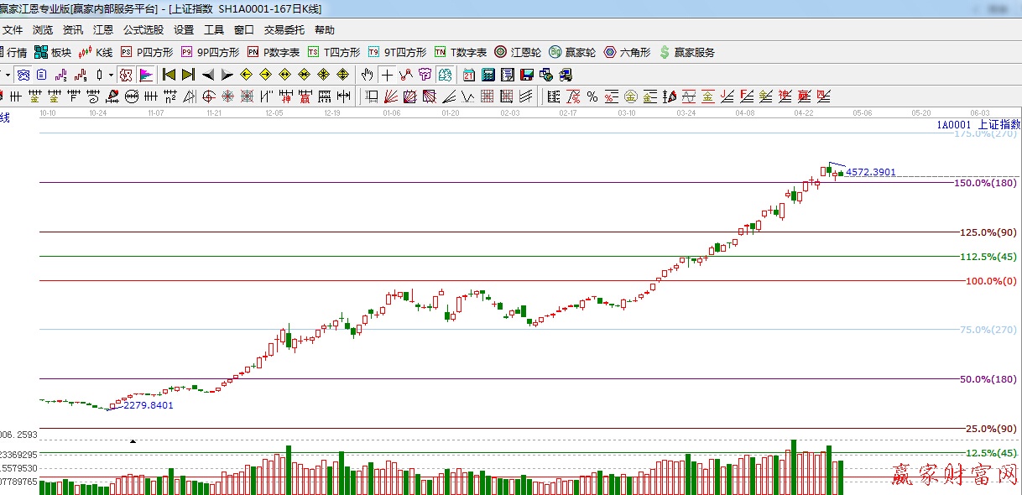1022x495 pixels.
Task: Click the calendar icon in toolbar
Action: [468, 75]
